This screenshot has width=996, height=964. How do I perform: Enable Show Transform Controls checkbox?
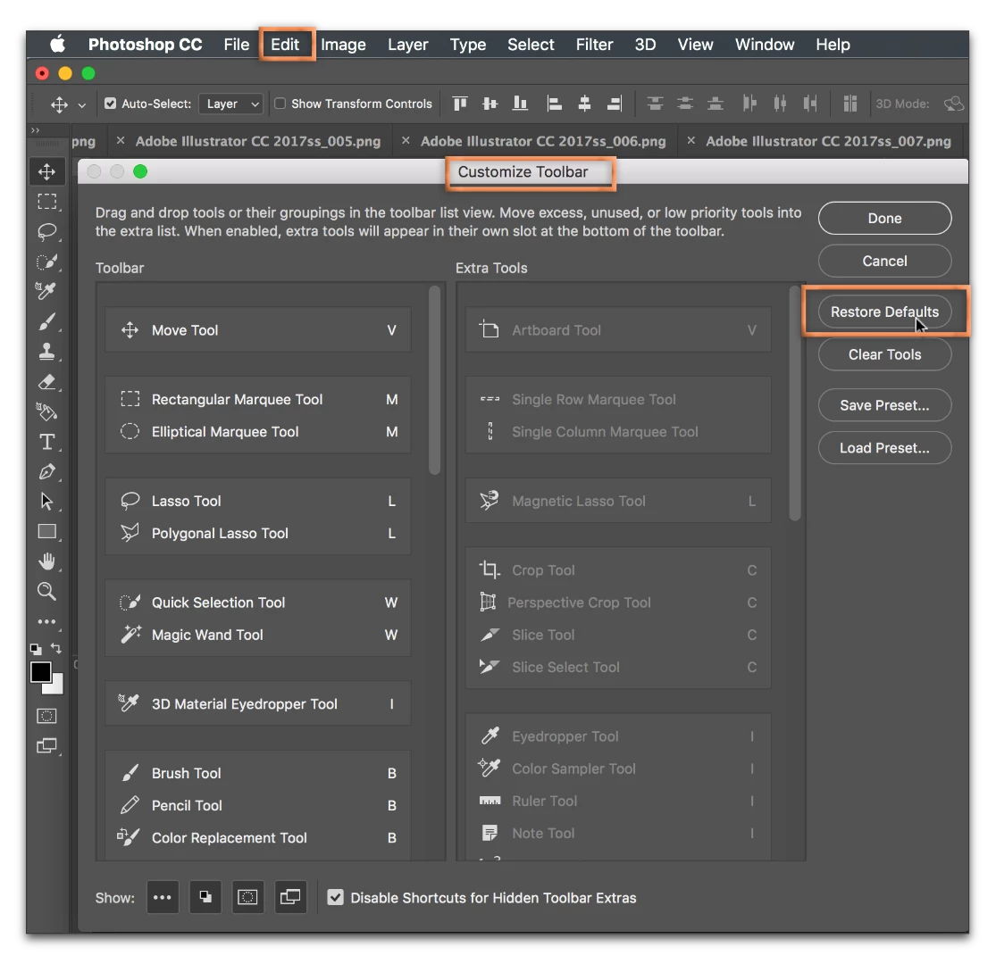280,104
